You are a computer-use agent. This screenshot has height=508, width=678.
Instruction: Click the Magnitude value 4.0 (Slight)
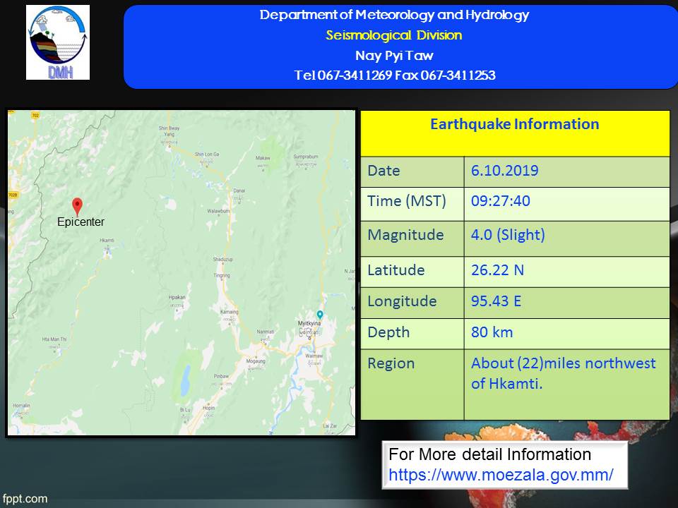tap(508, 235)
